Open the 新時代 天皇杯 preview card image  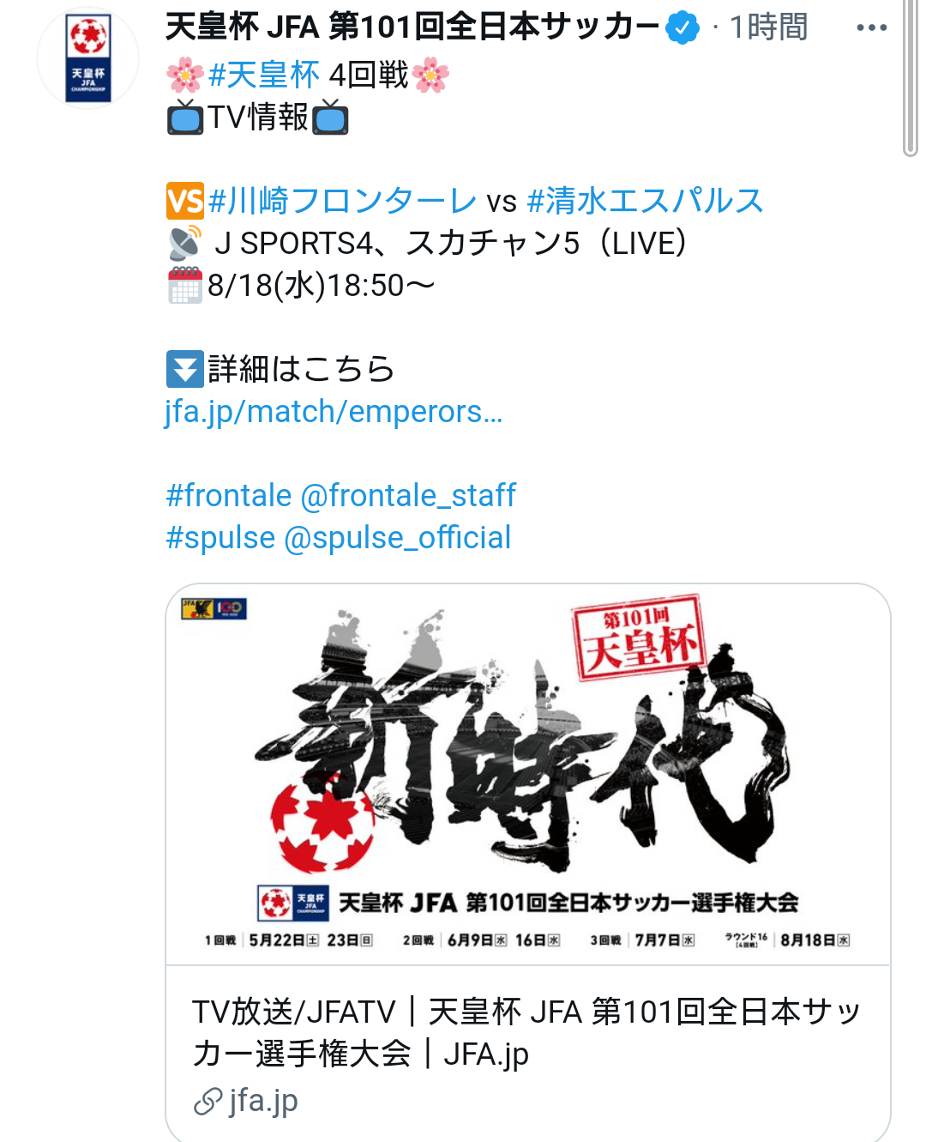[528, 775]
